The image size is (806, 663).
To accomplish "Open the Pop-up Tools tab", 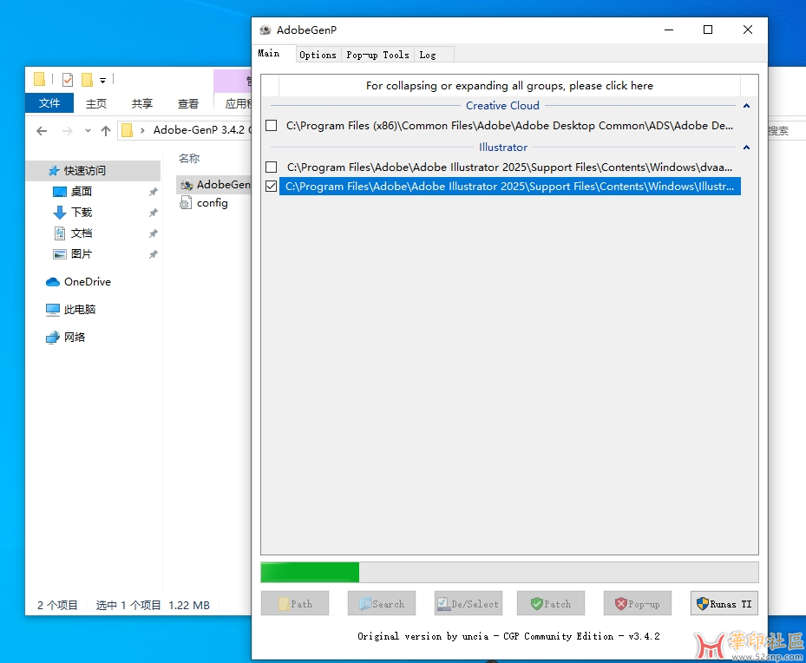I will [x=377, y=55].
